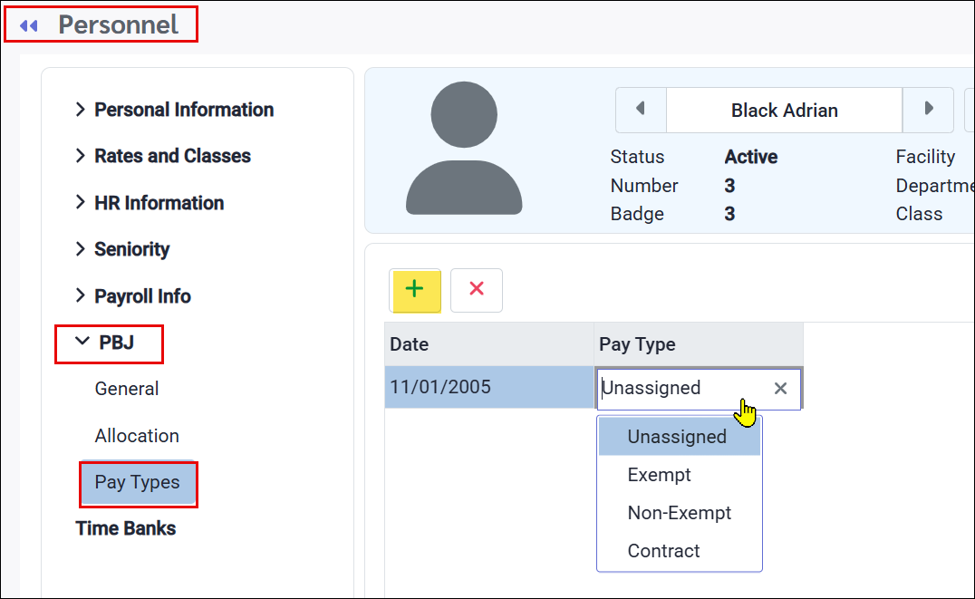Go to the previous employee

pos(641,110)
